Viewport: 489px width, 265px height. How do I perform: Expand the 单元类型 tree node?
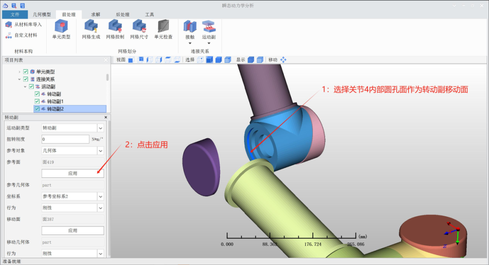click(x=19, y=72)
